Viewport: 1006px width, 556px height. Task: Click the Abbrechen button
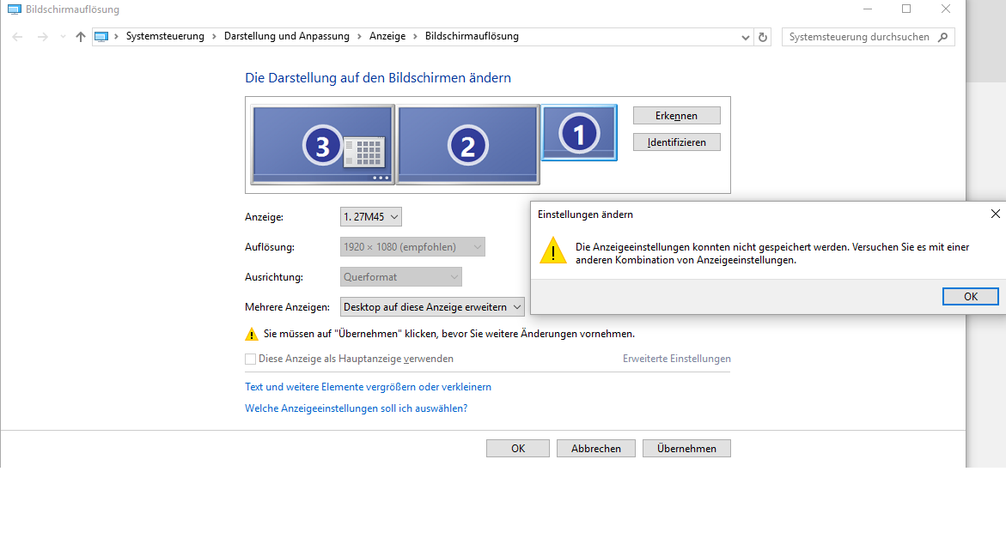(x=596, y=449)
